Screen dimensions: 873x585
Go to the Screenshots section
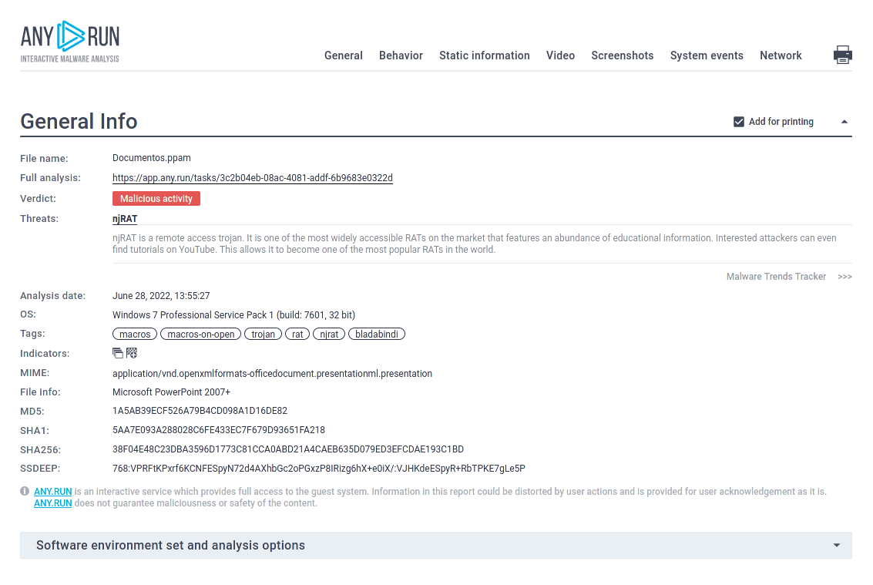coord(623,55)
